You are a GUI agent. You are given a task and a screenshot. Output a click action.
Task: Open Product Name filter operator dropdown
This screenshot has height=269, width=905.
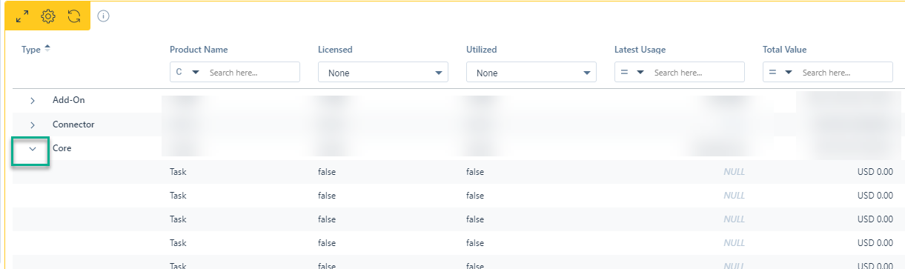coord(188,73)
